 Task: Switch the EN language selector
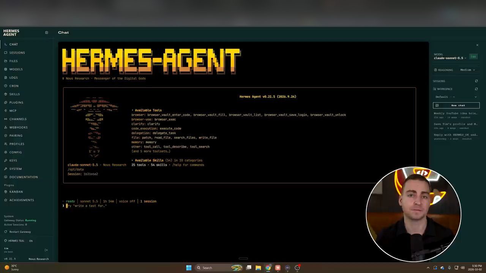pos(31,241)
